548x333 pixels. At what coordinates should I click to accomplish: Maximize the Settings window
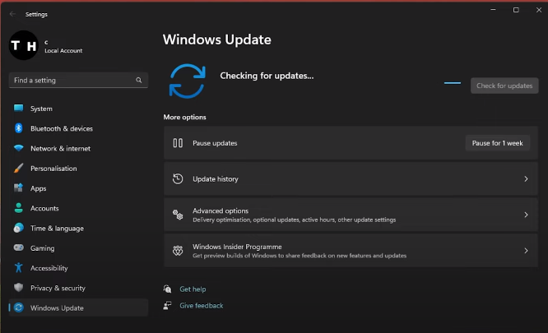516,10
